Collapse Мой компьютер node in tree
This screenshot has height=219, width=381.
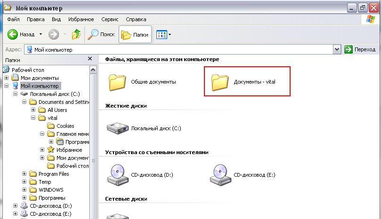click(x=6, y=86)
